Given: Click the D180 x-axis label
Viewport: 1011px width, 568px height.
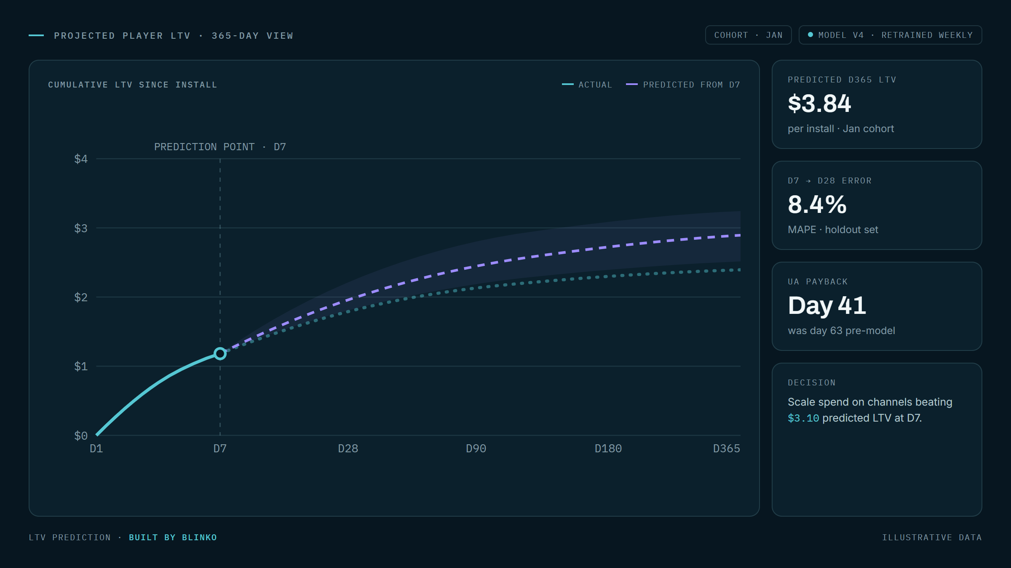Looking at the screenshot, I should click(x=608, y=449).
